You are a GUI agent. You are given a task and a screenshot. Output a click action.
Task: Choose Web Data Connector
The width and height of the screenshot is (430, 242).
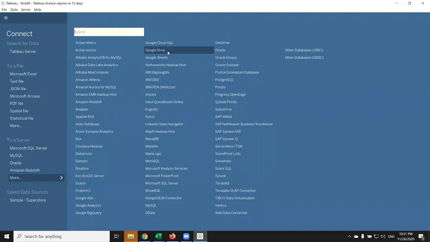coord(231,213)
